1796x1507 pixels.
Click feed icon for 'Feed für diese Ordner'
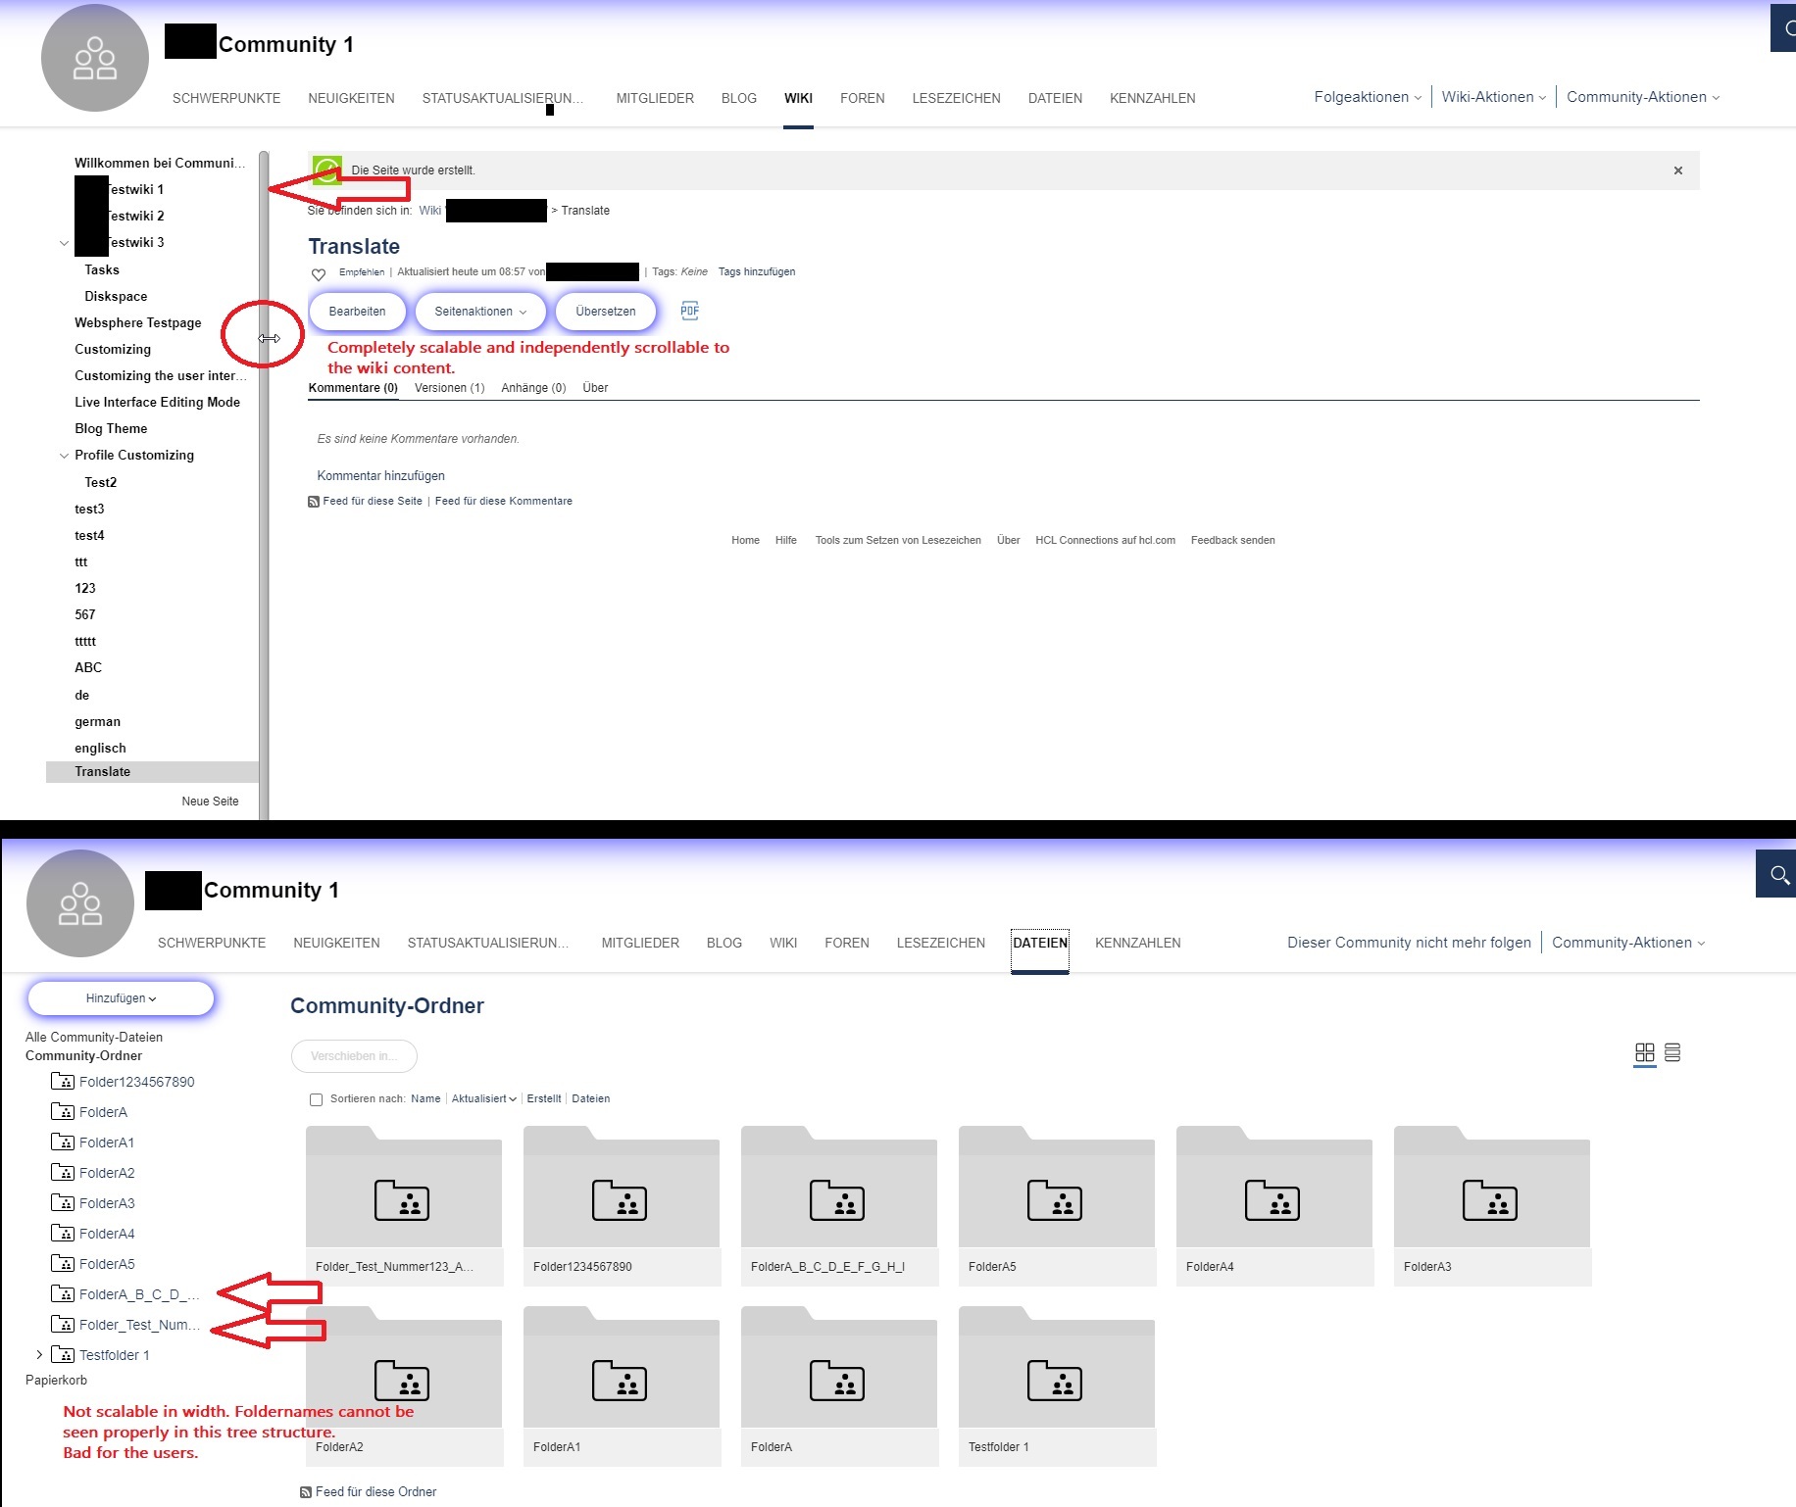306,1492
